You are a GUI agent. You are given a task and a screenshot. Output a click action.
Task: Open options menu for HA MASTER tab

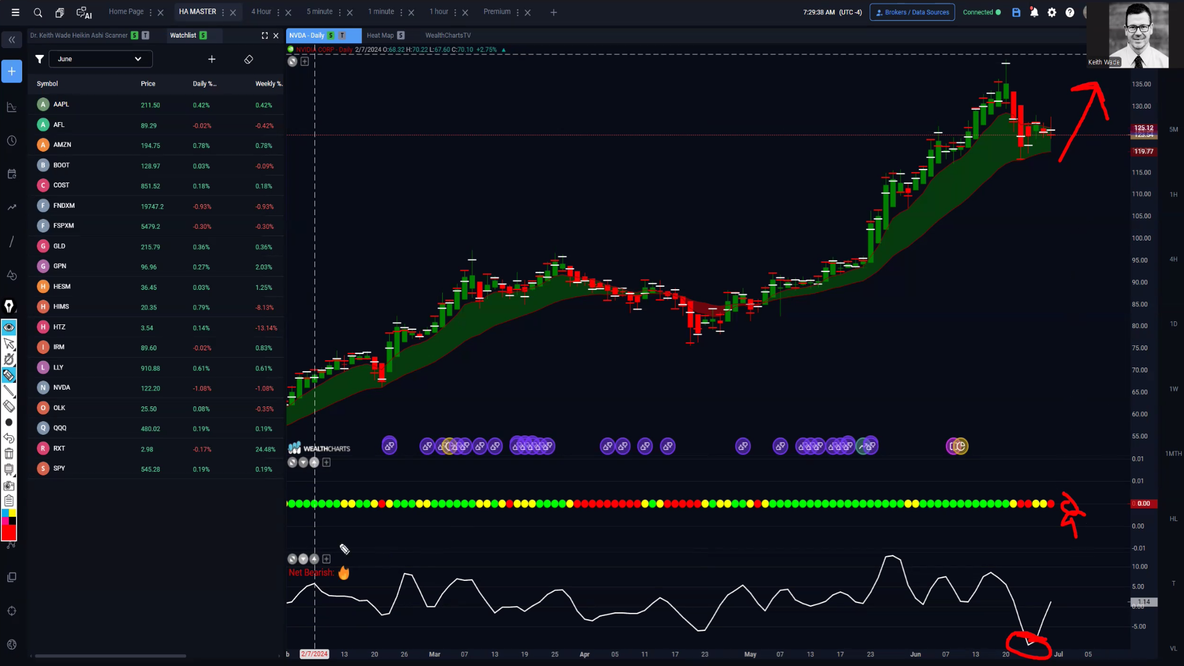click(223, 12)
